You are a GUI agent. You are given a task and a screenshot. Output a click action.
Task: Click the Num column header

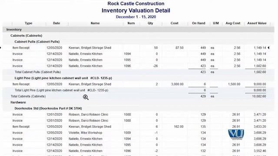coord(131,23)
